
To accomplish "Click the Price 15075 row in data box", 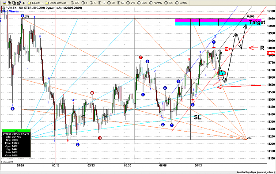I will click(16, 143).
